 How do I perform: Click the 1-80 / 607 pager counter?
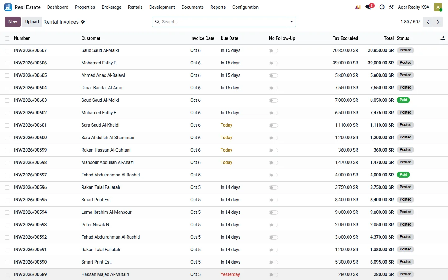[410, 22]
